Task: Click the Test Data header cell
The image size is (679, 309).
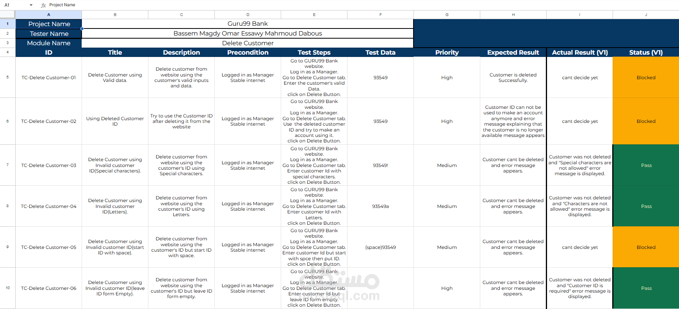Action: point(381,52)
